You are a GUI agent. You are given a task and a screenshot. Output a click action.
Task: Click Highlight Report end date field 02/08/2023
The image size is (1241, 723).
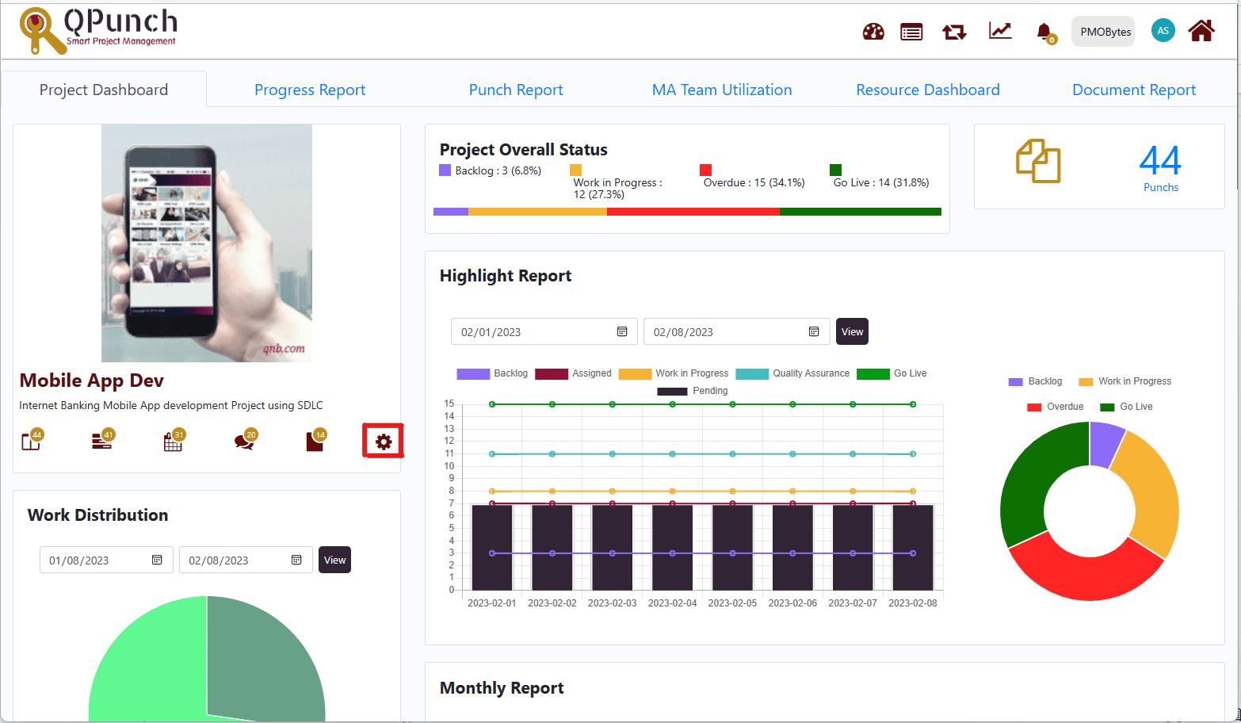(x=736, y=331)
